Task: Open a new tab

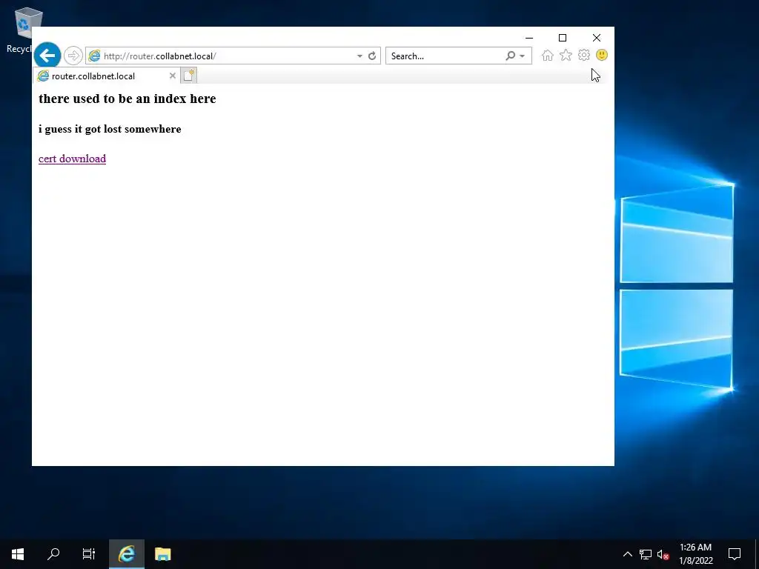Action: (189, 76)
